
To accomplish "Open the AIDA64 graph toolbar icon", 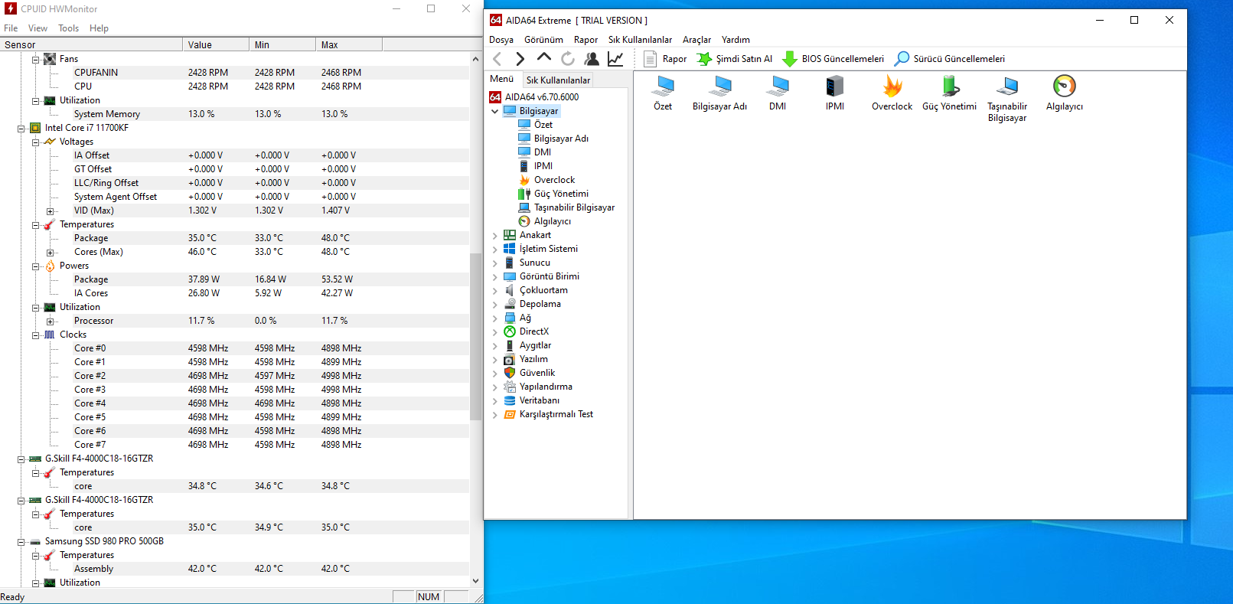I will point(615,59).
